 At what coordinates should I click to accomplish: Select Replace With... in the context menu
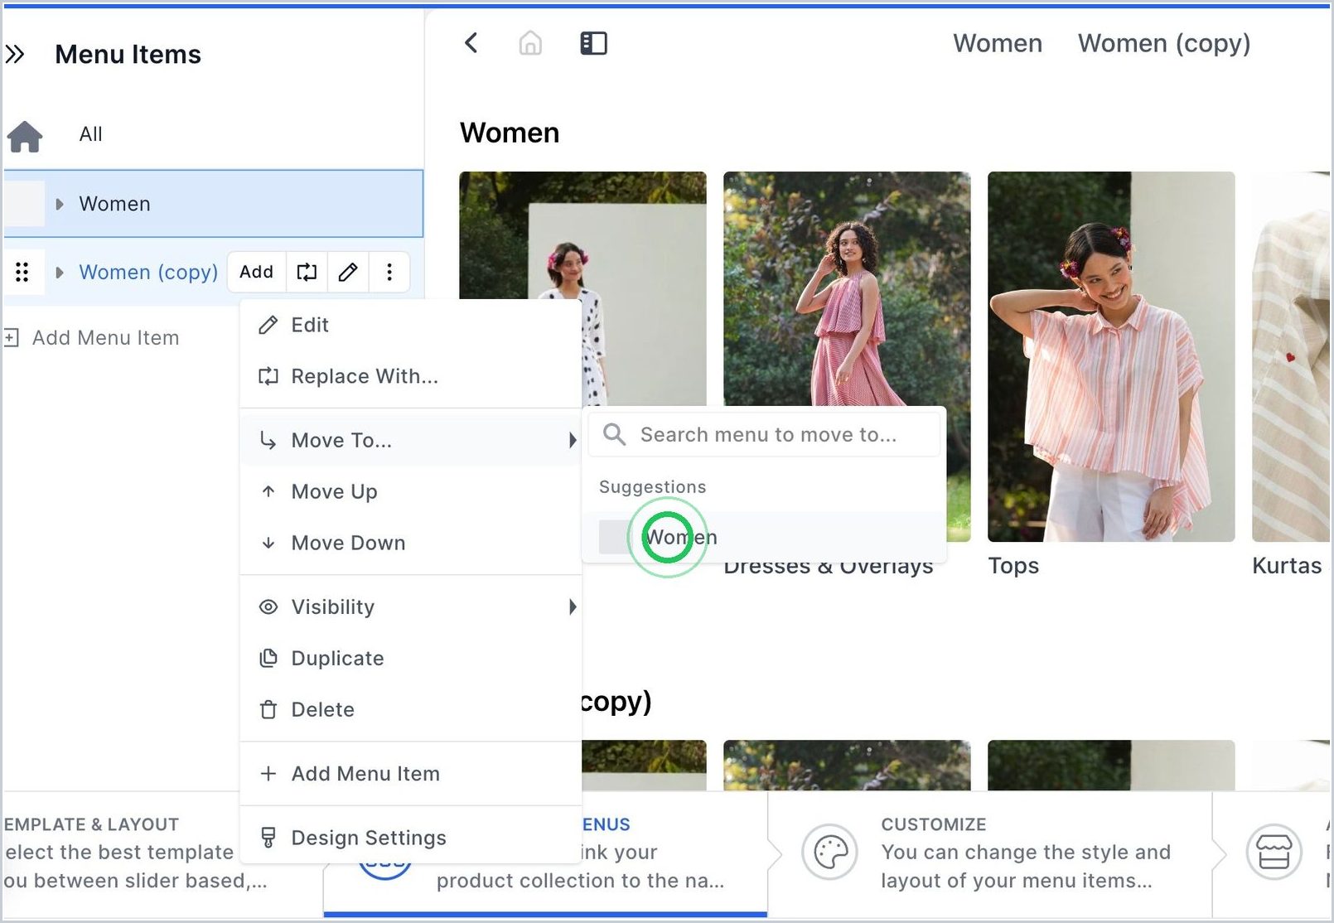(x=411, y=376)
